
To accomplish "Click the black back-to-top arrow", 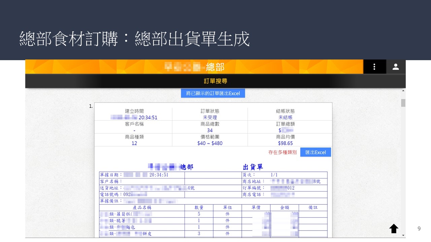I will 394,229.
